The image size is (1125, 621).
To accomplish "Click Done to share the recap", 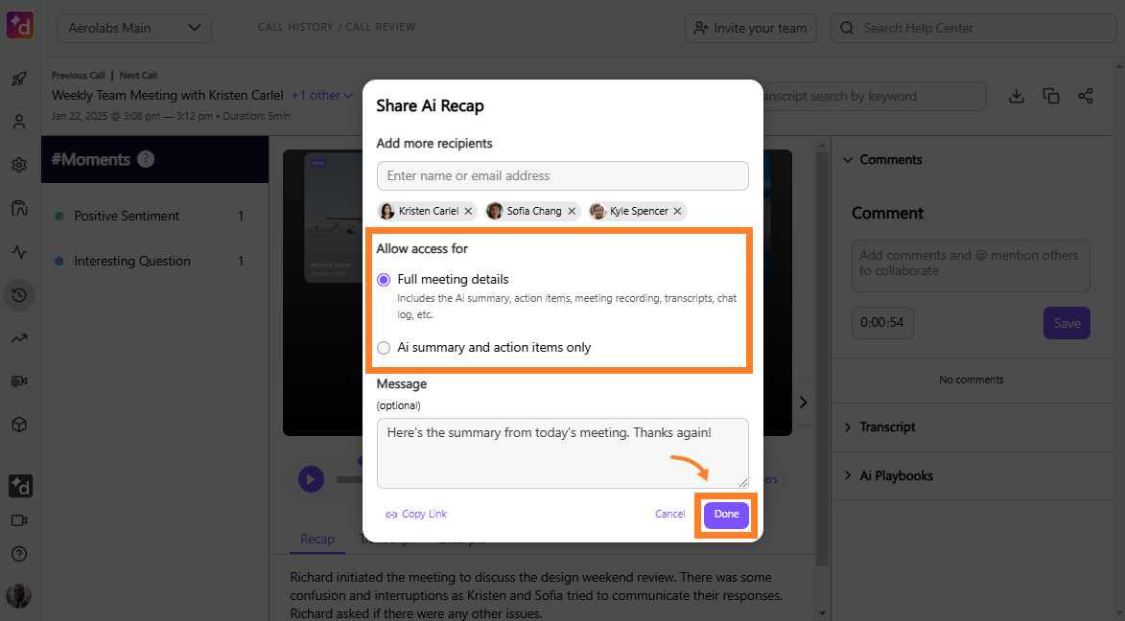I will tap(726, 515).
